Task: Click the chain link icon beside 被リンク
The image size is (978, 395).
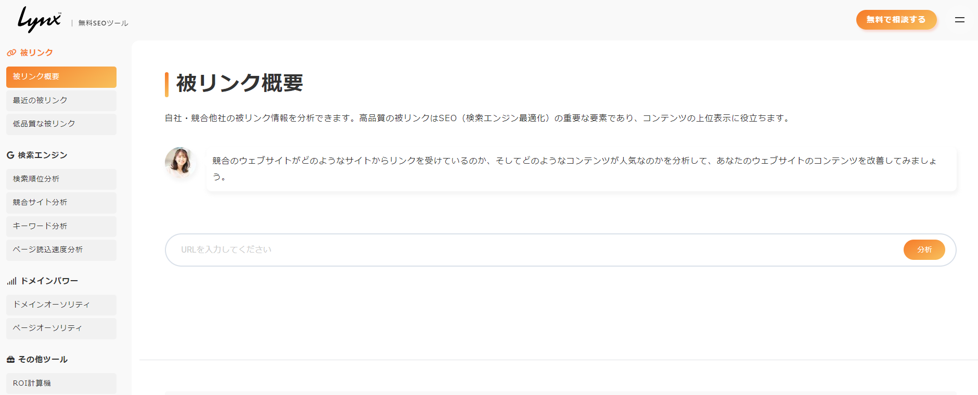Action: tap(11, 53)
